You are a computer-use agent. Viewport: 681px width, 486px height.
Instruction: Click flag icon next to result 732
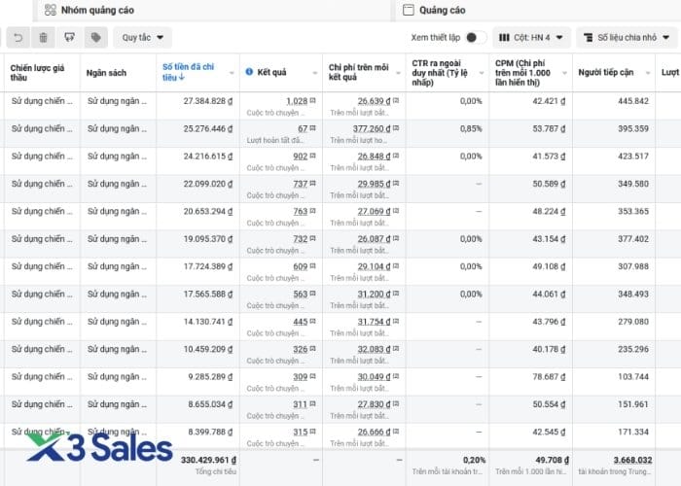pyautogui.click(x=312, y=239)
